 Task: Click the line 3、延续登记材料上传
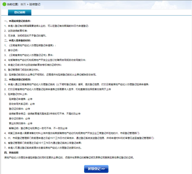click(16, 94)
